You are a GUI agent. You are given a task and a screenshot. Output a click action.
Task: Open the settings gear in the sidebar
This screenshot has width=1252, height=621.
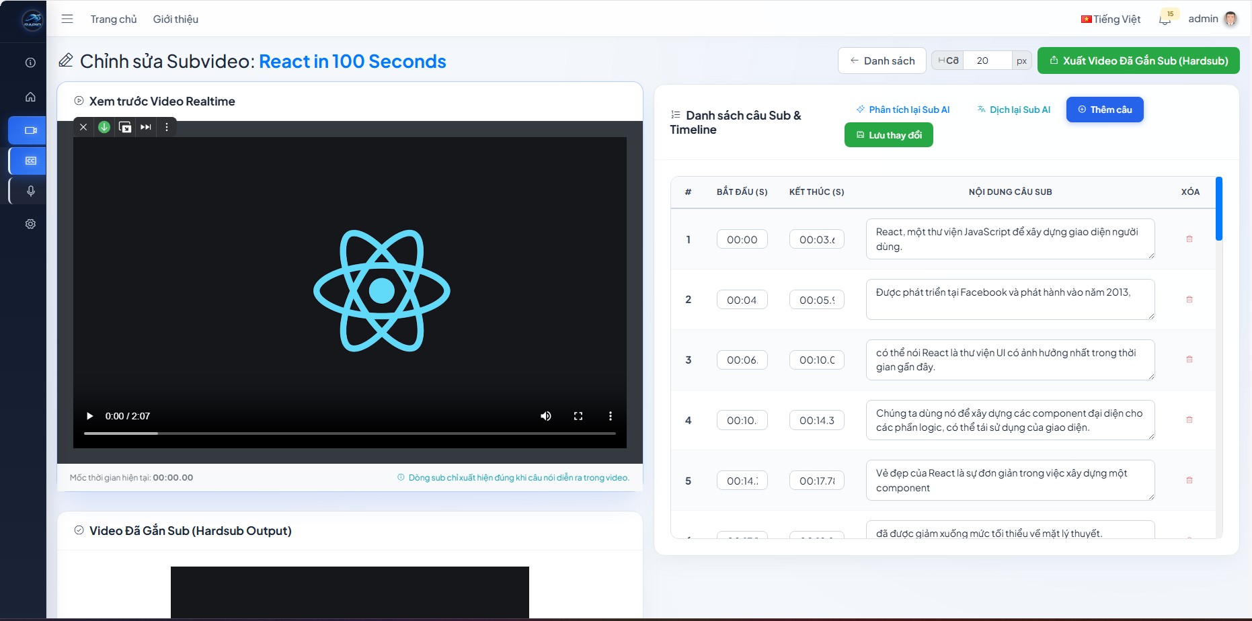point(30,224)
